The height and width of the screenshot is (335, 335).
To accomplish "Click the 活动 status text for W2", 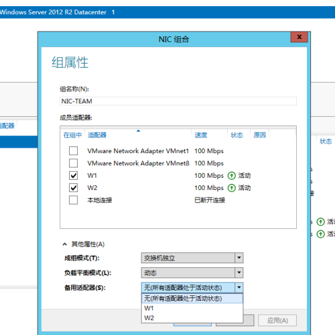I will pos(245,188).
